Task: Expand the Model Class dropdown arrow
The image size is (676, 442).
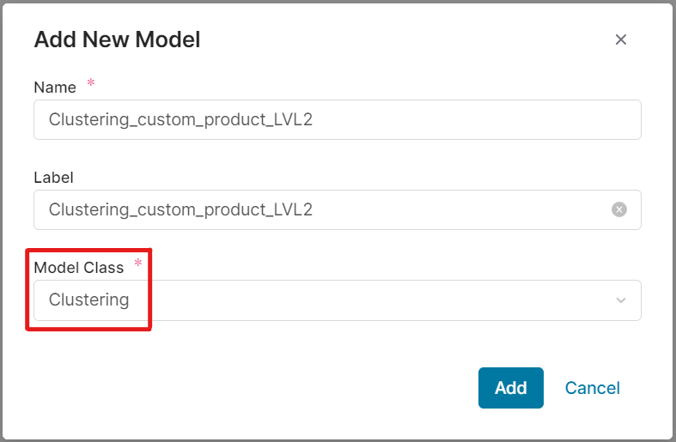Action: click(621, 300)
